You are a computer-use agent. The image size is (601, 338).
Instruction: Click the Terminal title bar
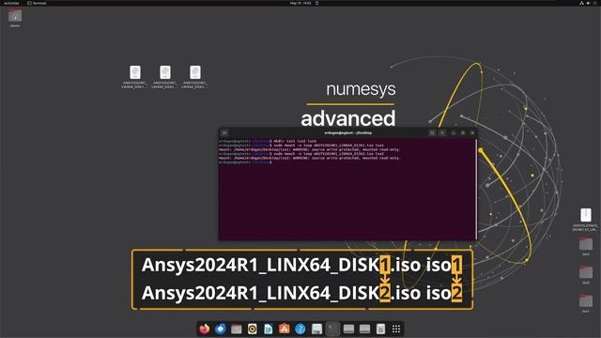(348, 133)
